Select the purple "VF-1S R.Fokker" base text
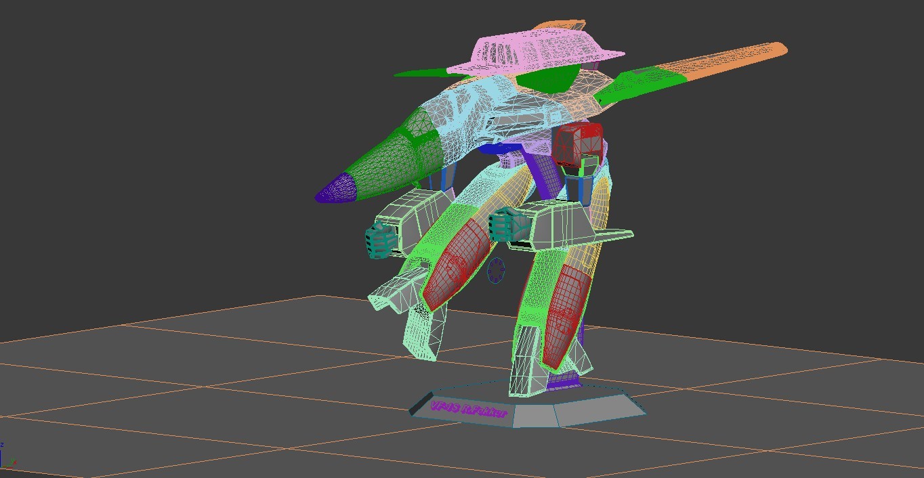Screen dimensions: 924x478 pos(468,410)
